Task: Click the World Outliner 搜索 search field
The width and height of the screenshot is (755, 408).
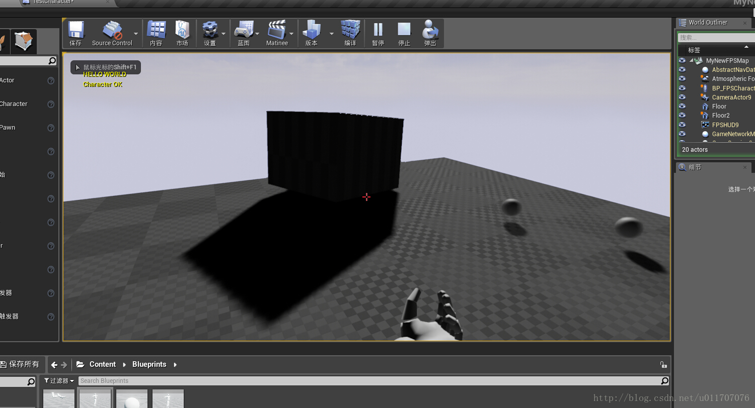Action: tap(716, 38)
